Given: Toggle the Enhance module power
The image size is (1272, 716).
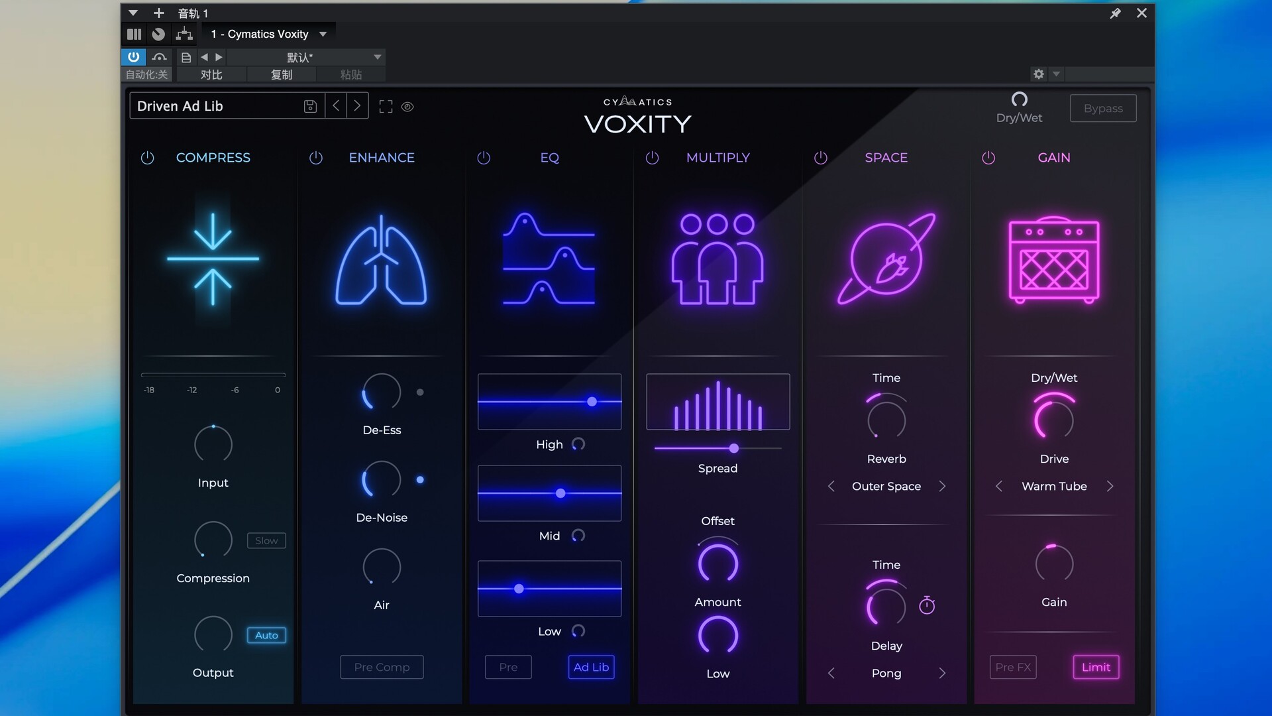Looking at the screenshot, I should [x=316, y=158].
